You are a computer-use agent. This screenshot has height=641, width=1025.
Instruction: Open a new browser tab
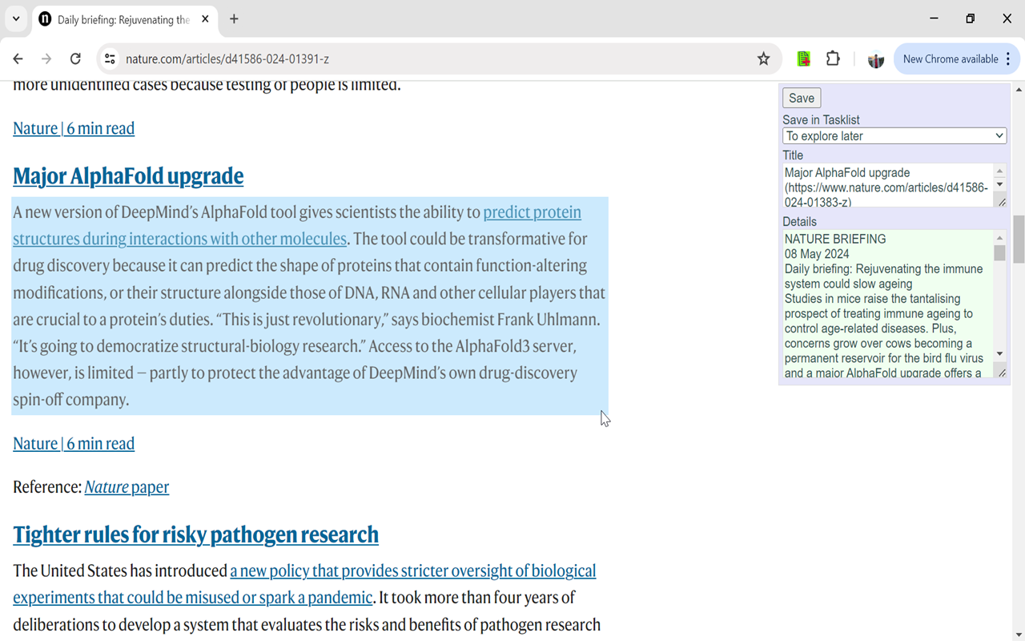coord(234,19)
